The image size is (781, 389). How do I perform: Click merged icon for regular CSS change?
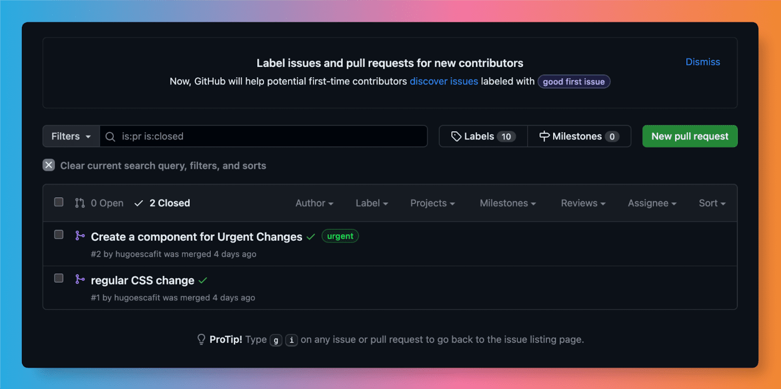click(80, 279)
